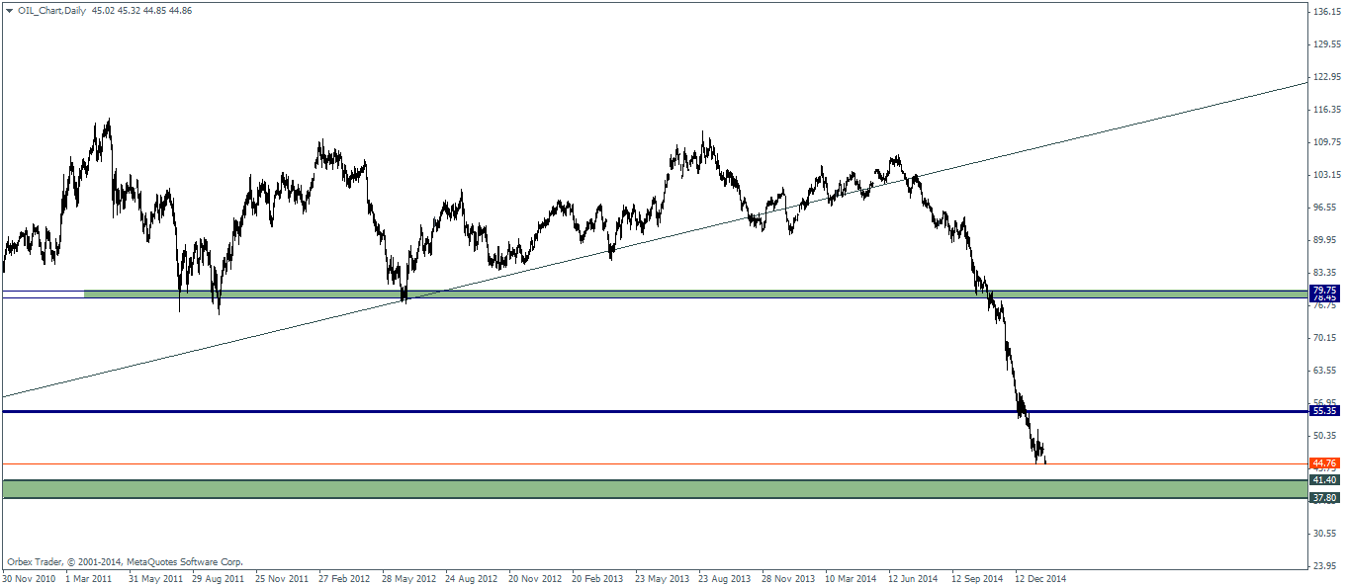Click the 136.15 price axis label
The width and height of the screenshot is (1347, 587).
[1326, 12]
